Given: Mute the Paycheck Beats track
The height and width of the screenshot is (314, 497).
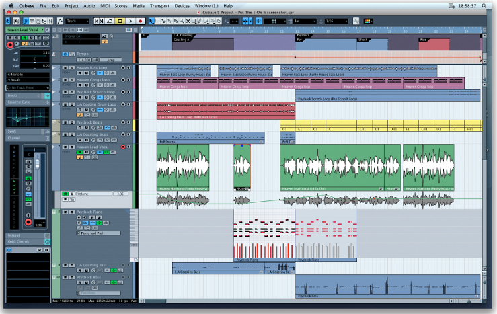Looking at the screenshot, I should (65, 122).
